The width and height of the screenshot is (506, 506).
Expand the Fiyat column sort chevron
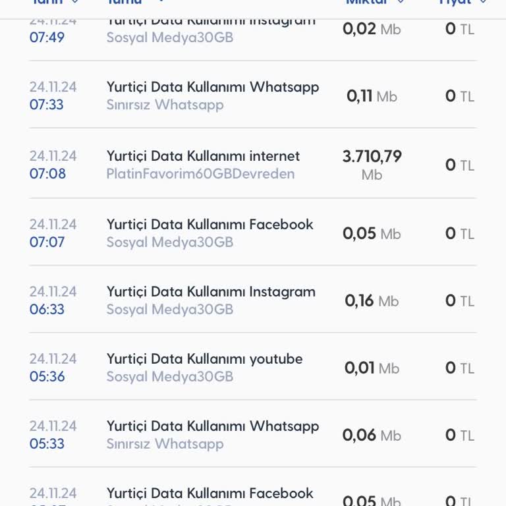[x=484, y=2]
